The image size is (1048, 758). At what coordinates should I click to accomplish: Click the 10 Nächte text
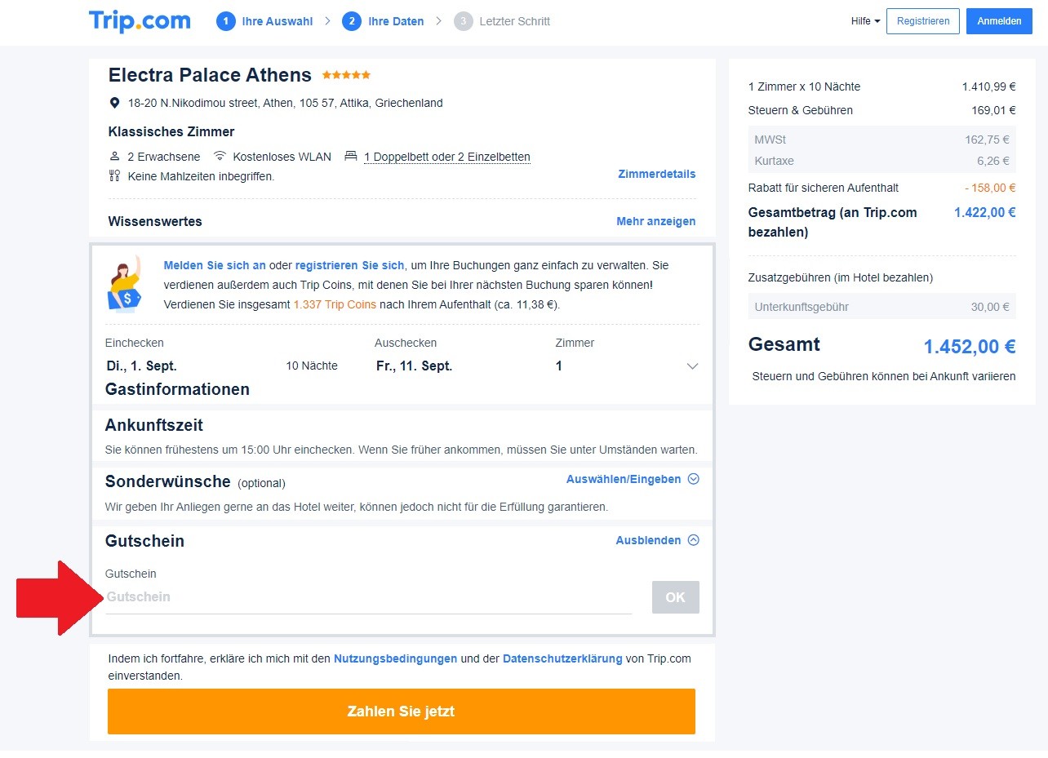(312, 366)
